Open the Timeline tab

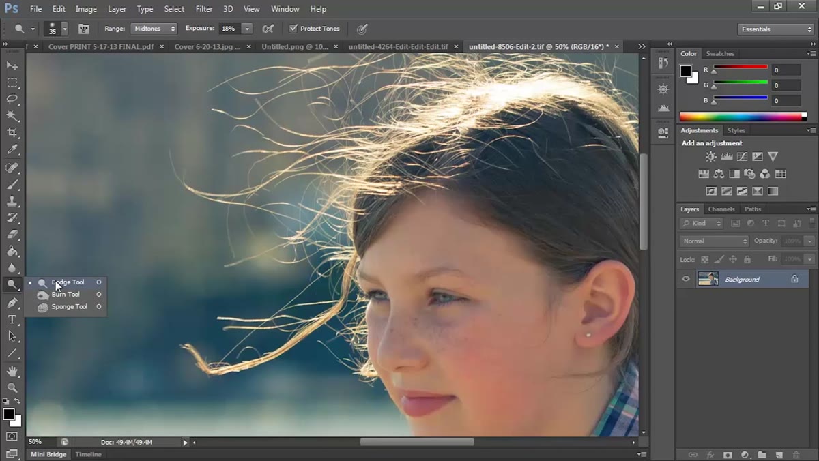pyautogui.click(x=88, y=454)
